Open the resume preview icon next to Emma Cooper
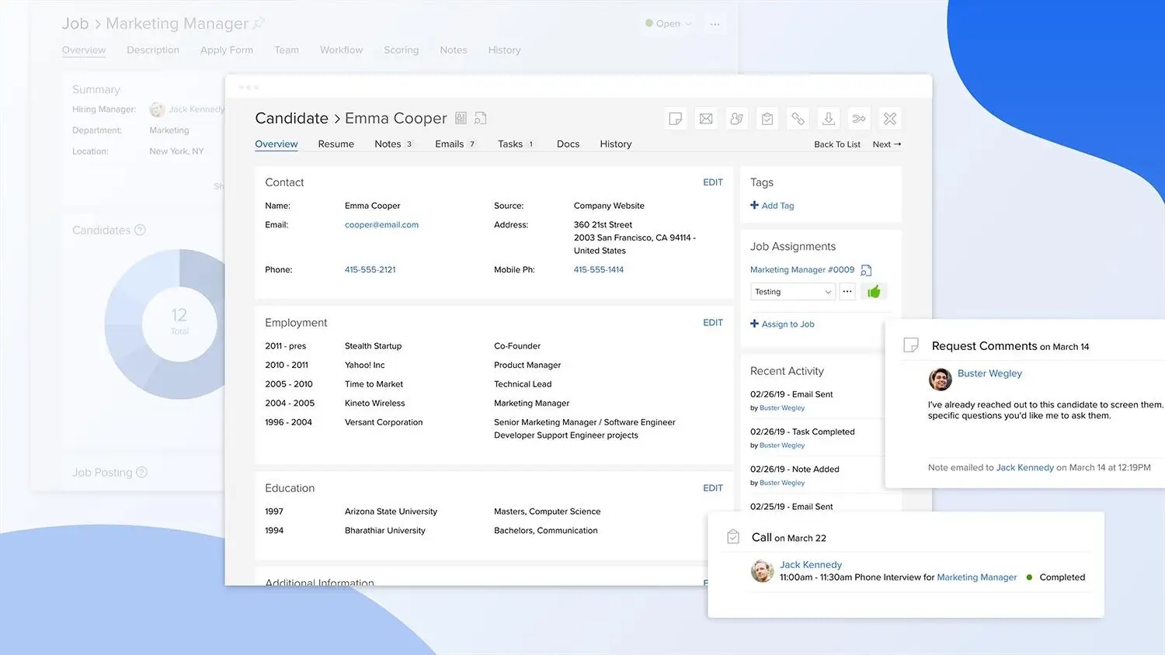 [x=480, y=117]
